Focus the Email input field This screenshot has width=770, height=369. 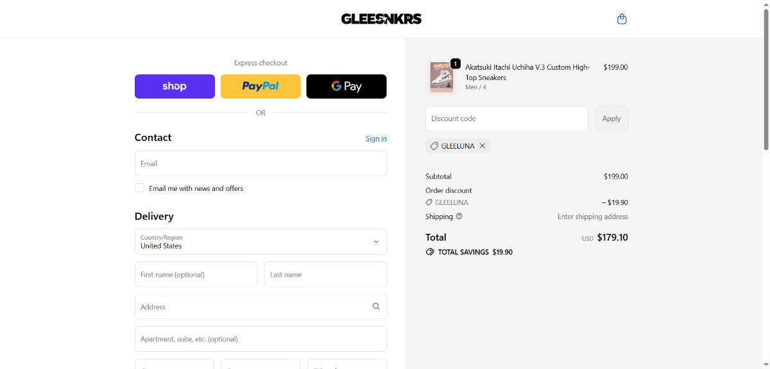[x=261, y=163]
